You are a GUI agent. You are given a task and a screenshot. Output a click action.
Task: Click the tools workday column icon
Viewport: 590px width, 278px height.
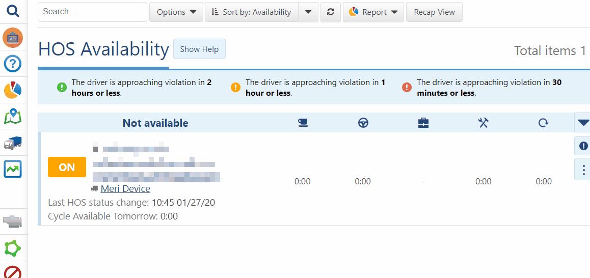484,123
